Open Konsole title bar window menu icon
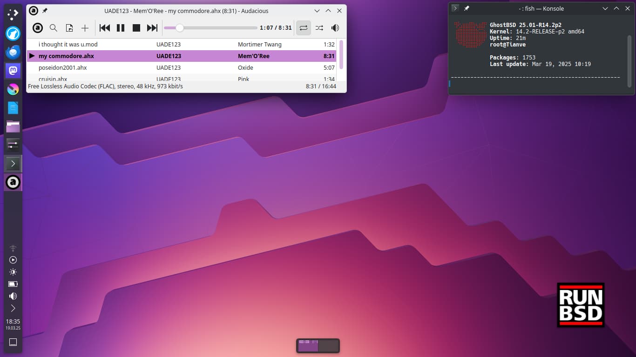This screenshot has width=636, height=357. [455, 8]
